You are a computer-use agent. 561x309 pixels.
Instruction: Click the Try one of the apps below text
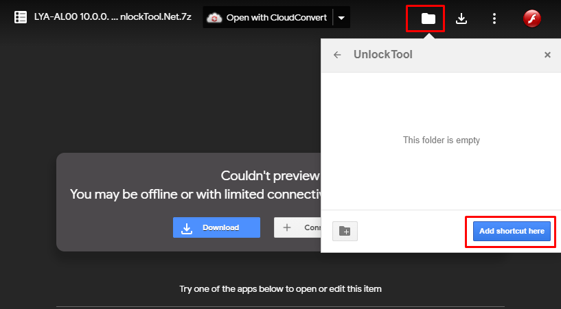click(280, 289)
